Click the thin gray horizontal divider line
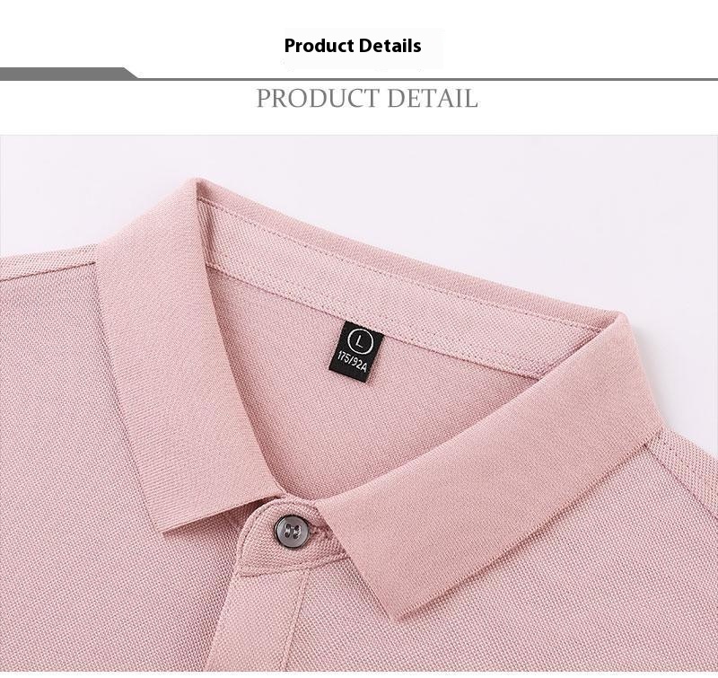 point(425,79)
